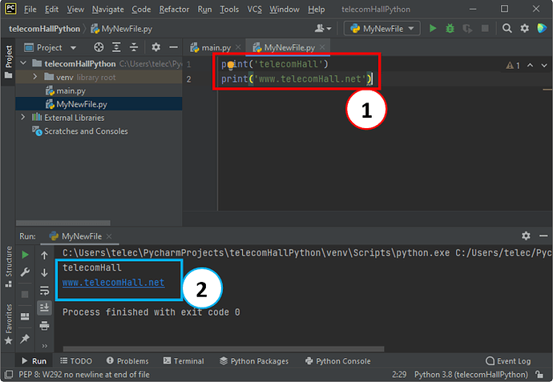Open the Tools menu
553x382 pixels.
pyautogui.click(x=229, y=10)
